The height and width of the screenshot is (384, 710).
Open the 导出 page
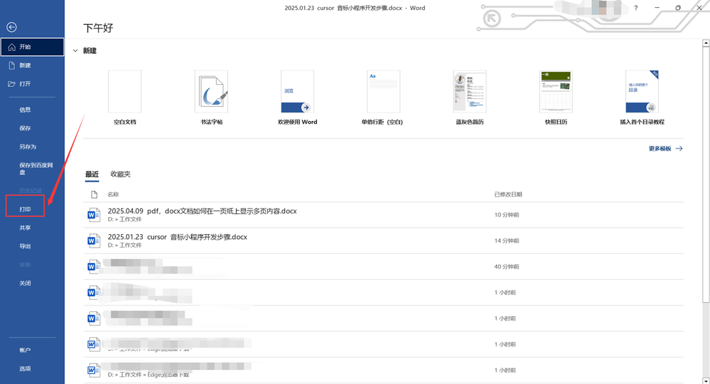click(x=25, y=246)
